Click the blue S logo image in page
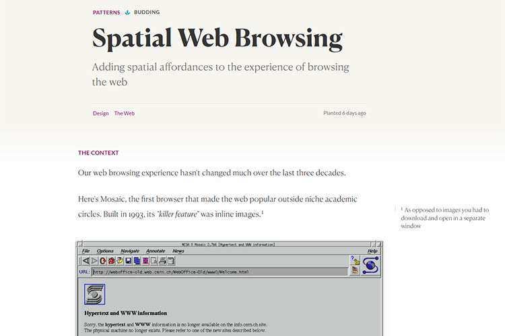The height and width of the screenshot is (336, 505). tap(94, 294)
